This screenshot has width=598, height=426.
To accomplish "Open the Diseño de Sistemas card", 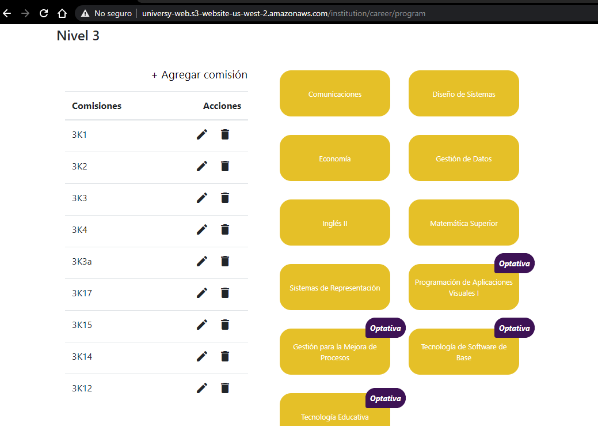I will click(464, 93).
